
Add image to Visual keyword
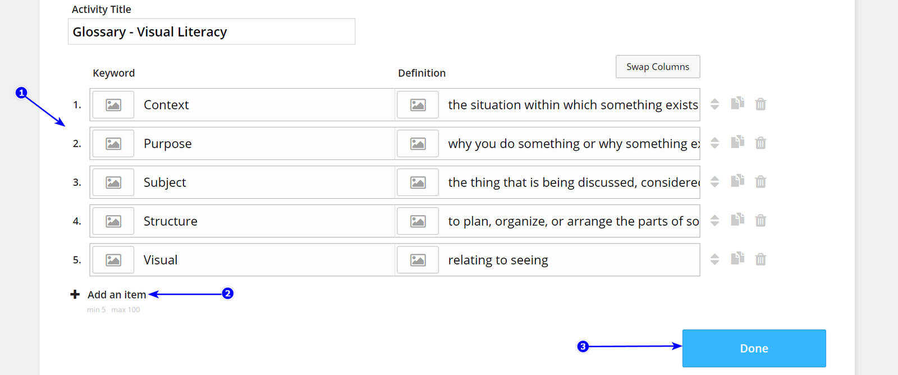113,260
